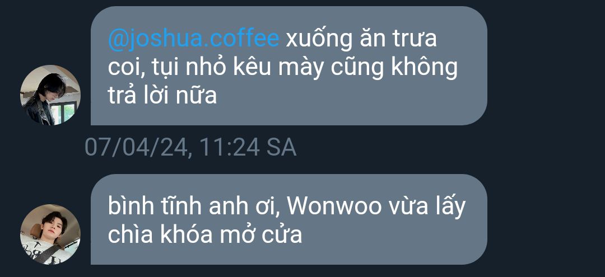
Task: Open the avatar of the sender wearing a seatbelt
Action: 50,234
